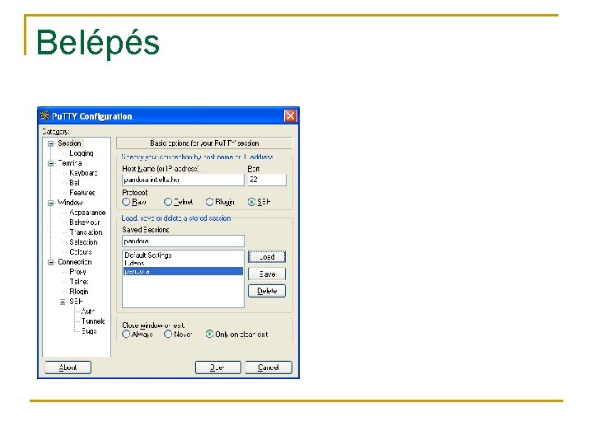Select the Telnet tree category

79,282
